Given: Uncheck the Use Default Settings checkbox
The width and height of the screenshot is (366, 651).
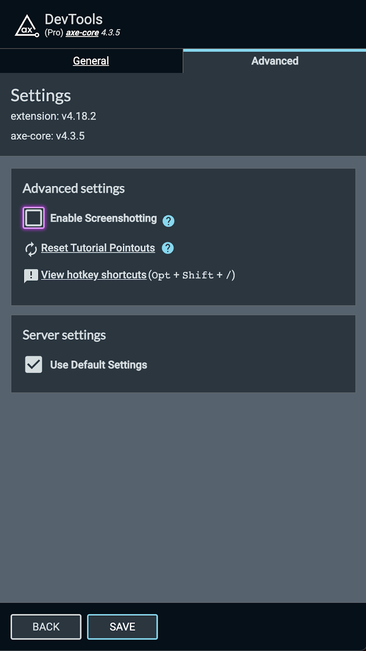Looking at the screenshot, I should pyautogui.click(x=34, y=365).
